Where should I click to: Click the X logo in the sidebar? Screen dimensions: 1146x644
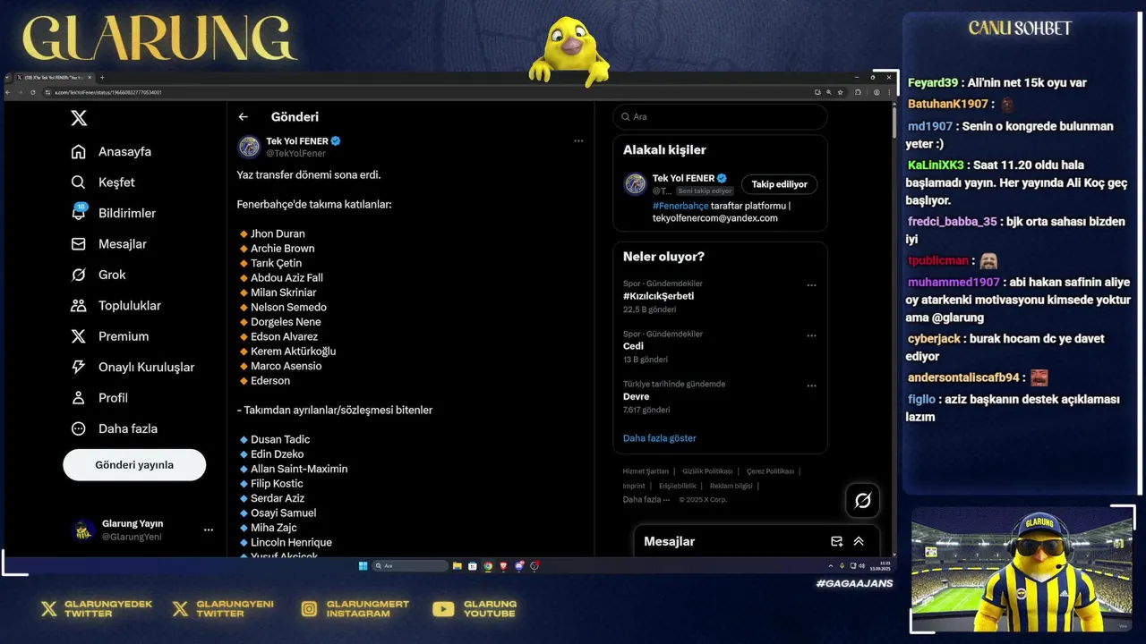coord(79,118)
